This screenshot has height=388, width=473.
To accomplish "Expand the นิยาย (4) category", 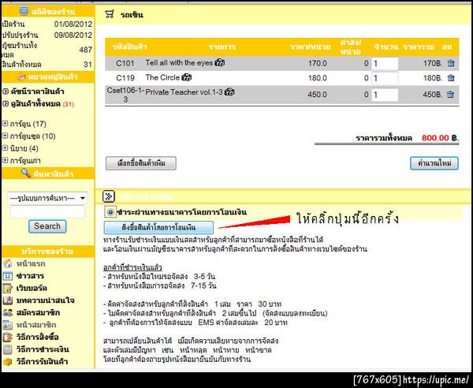I will click(x=6, y=147).
